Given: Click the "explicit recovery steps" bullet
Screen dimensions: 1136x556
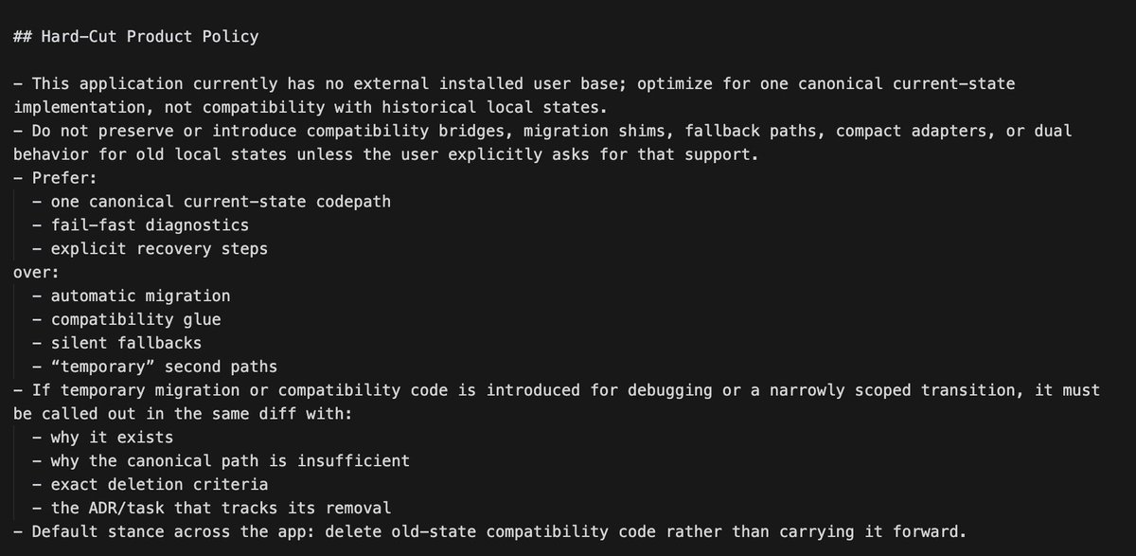Looking at the screenshot, I should click(x=159, y=249).
